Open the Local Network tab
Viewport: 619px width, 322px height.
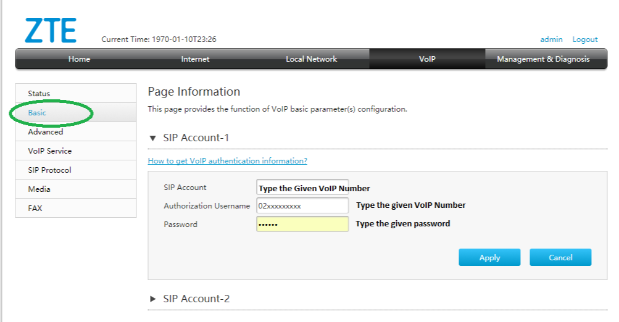tap(311, 59)
